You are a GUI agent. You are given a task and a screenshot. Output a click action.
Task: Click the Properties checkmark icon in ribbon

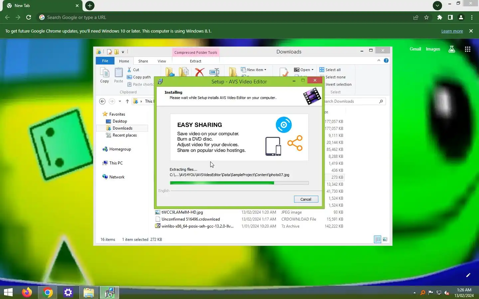pyautogui.click(x=284, y=72)
